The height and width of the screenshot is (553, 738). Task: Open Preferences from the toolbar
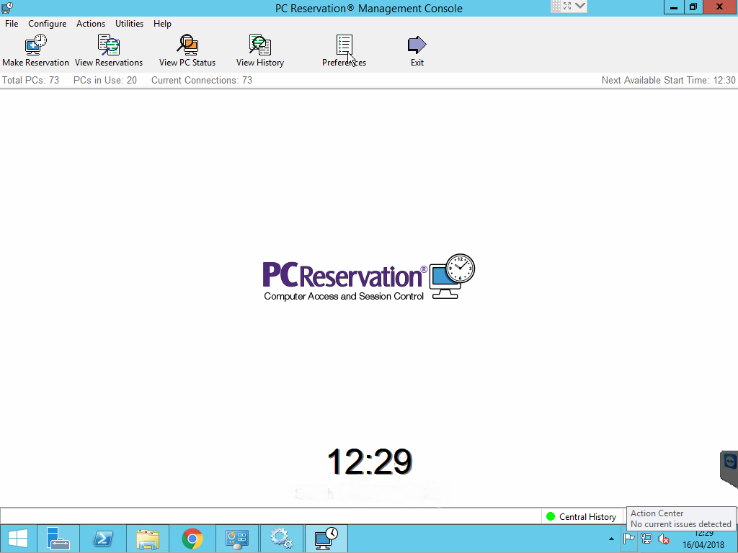344,51
